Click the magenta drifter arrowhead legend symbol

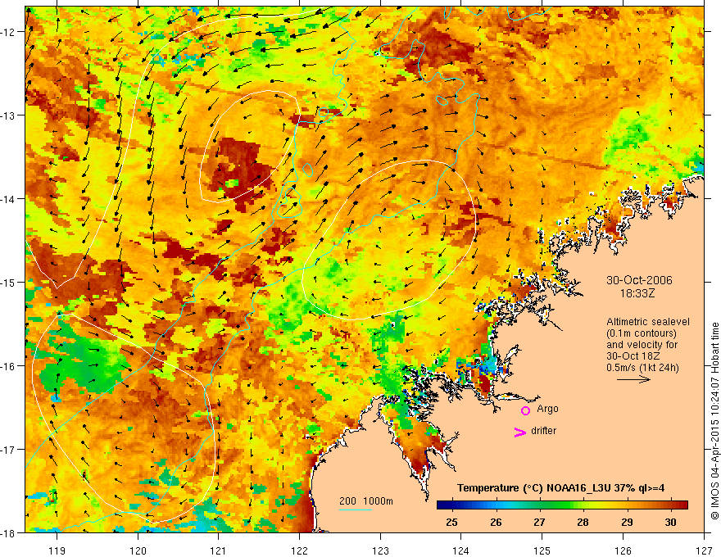click(x=520, y=432)
